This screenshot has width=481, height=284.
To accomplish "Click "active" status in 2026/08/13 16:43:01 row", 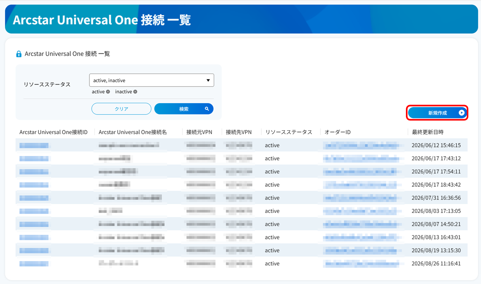I will (x=272, y=237).
